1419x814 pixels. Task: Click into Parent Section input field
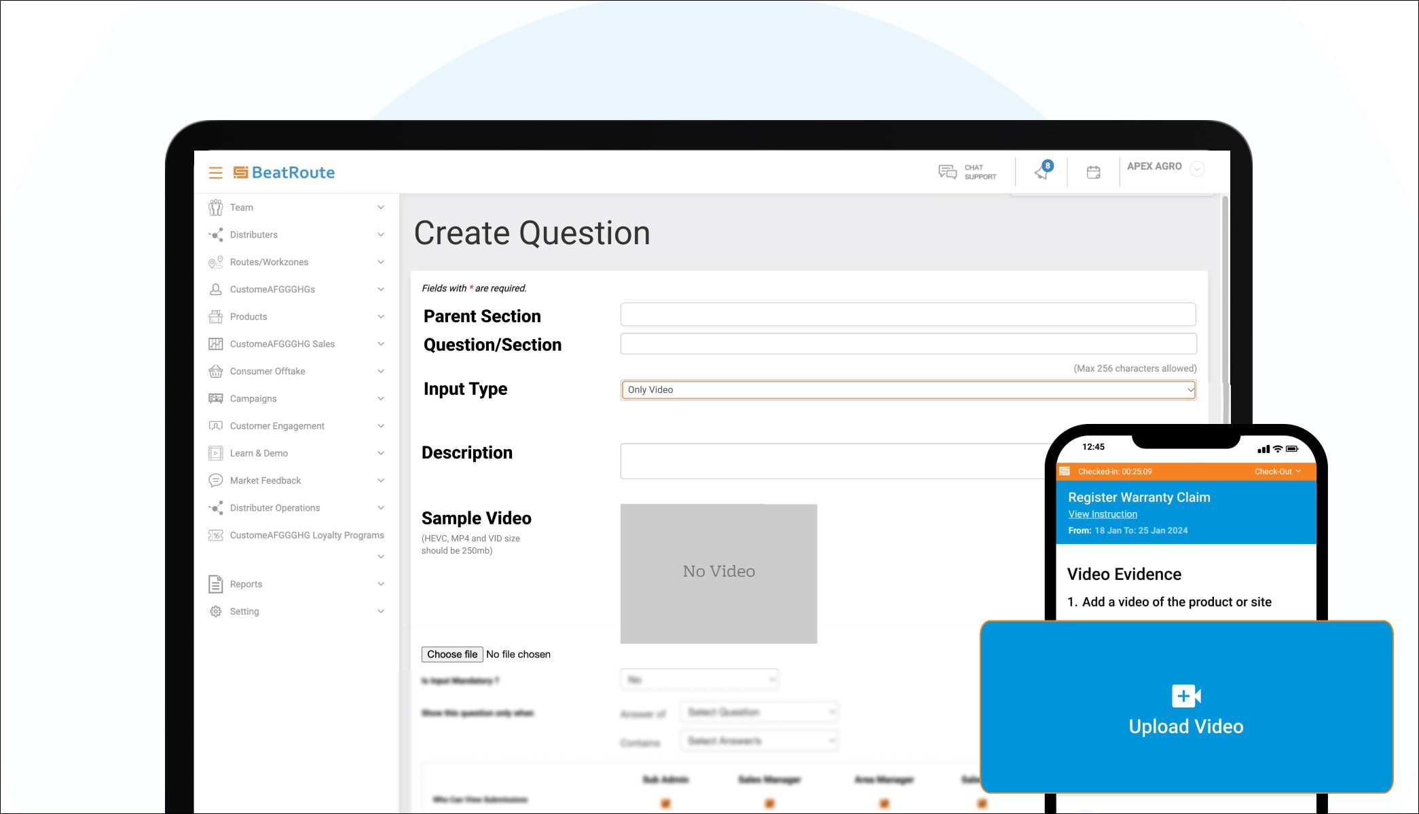[x=908, y=314]
